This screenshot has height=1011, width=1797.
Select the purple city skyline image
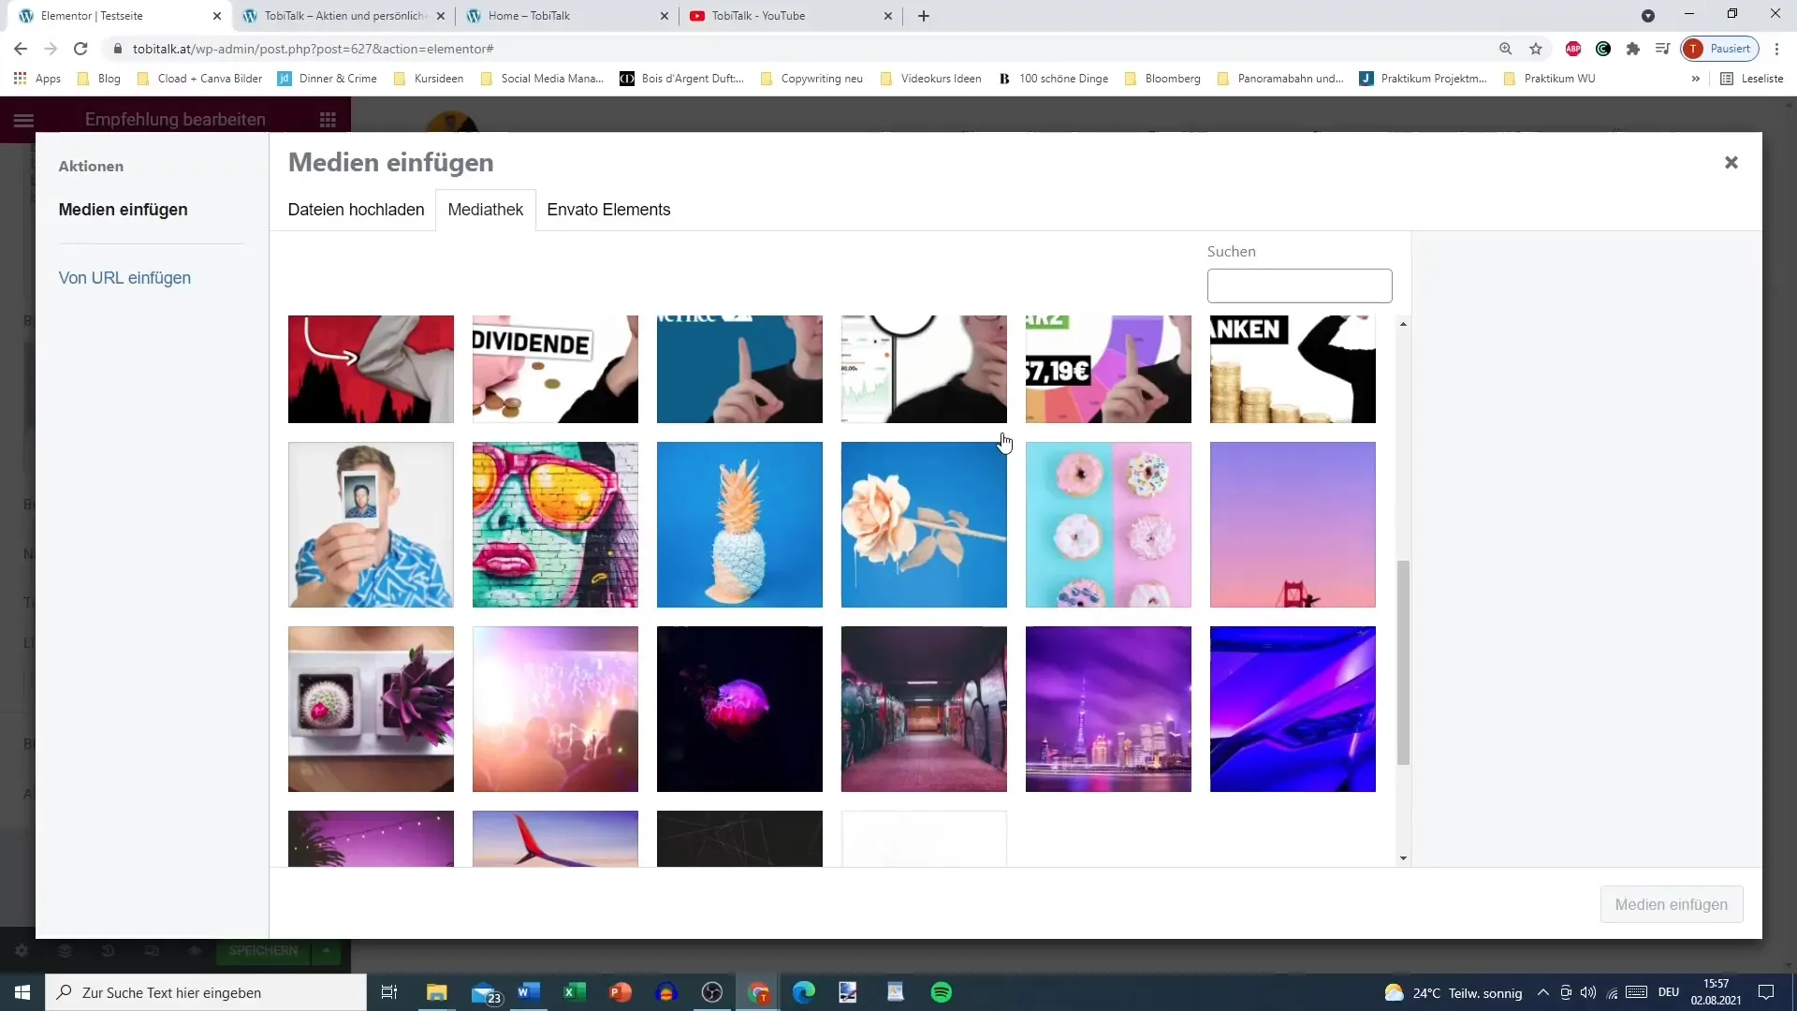(1108, 709)
